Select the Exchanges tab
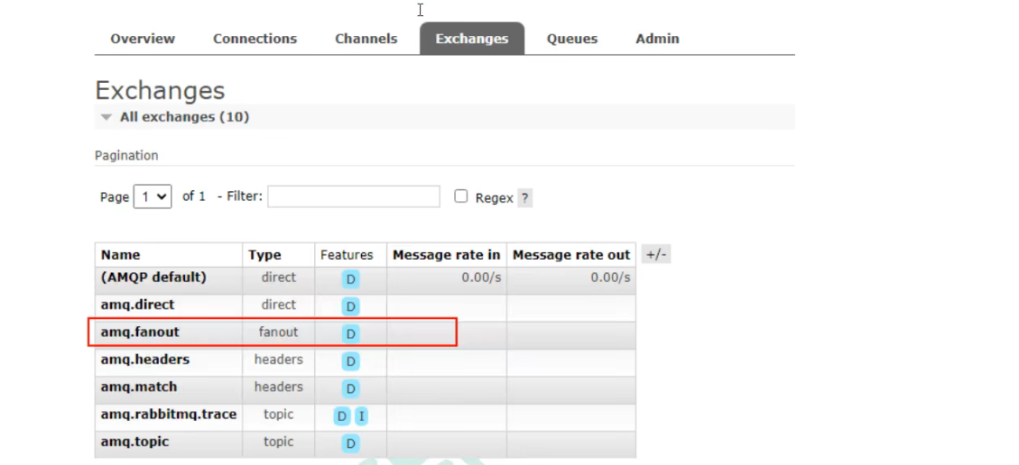Image resolution: width=1019 pixels, height=465 pixels. click(x=472, y=39)
